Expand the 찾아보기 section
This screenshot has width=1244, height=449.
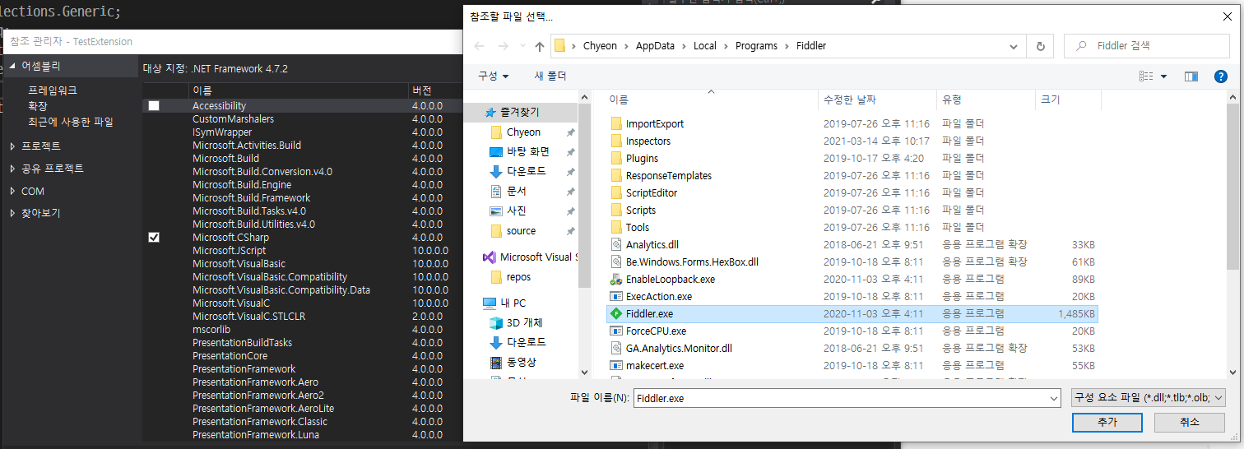coord(13,213)
